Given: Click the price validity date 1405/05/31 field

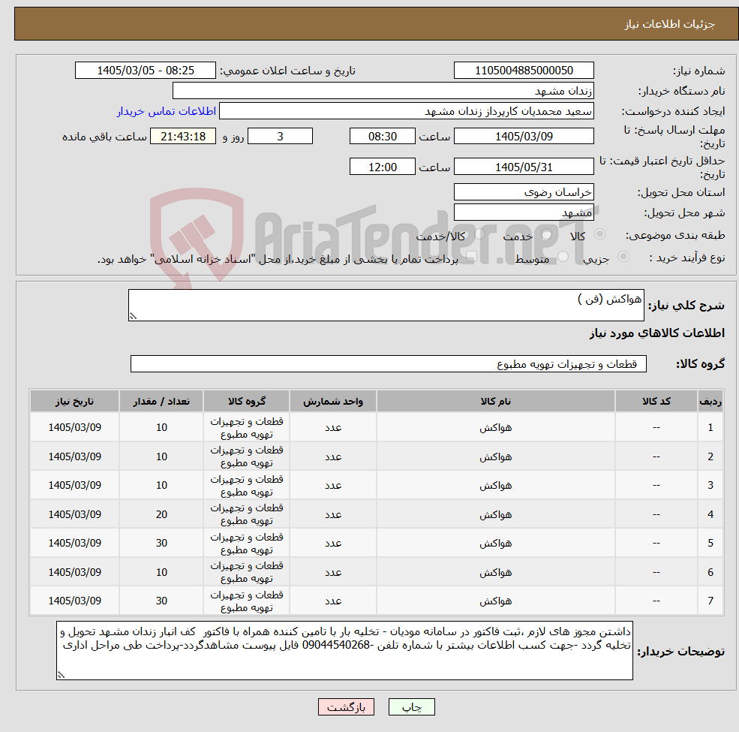Looking at the screenshot, I should click(x=524, y=167).
